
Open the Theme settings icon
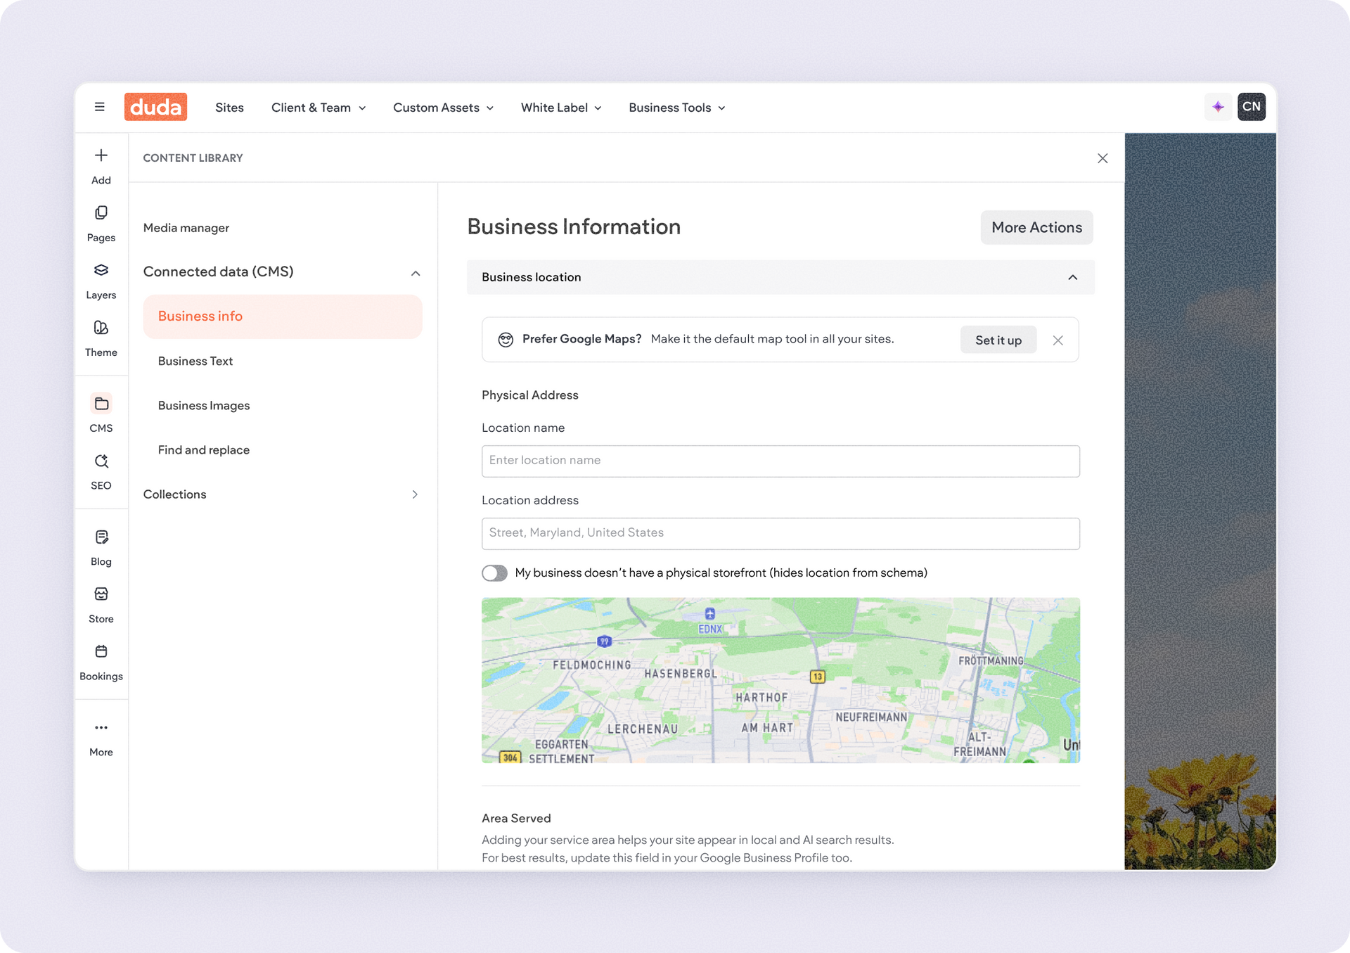(x=101, y=328)
